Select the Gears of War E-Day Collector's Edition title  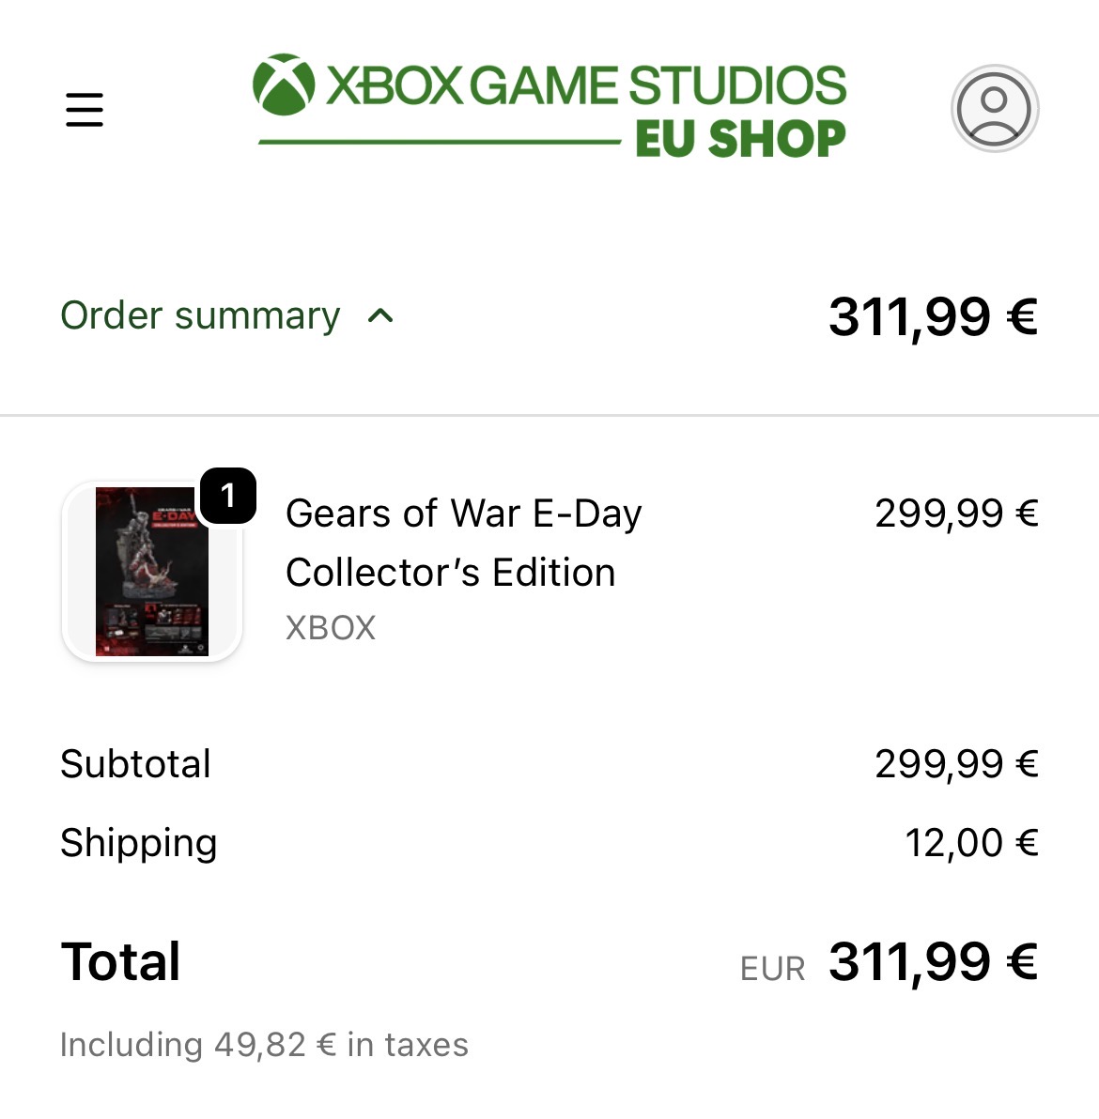click(x=464, y=543)
